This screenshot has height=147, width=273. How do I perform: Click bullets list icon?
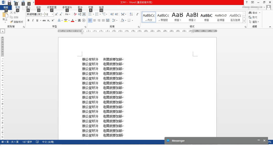(x=90, y=14)
